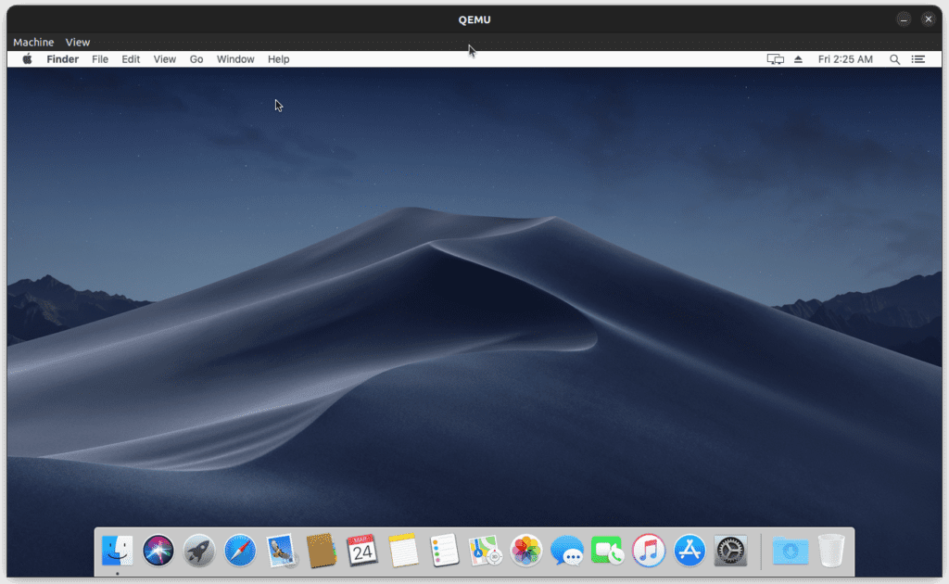Screen dimensions: 949x584
Task: Click the display mirroring menu icon
Action: (776, 59)
